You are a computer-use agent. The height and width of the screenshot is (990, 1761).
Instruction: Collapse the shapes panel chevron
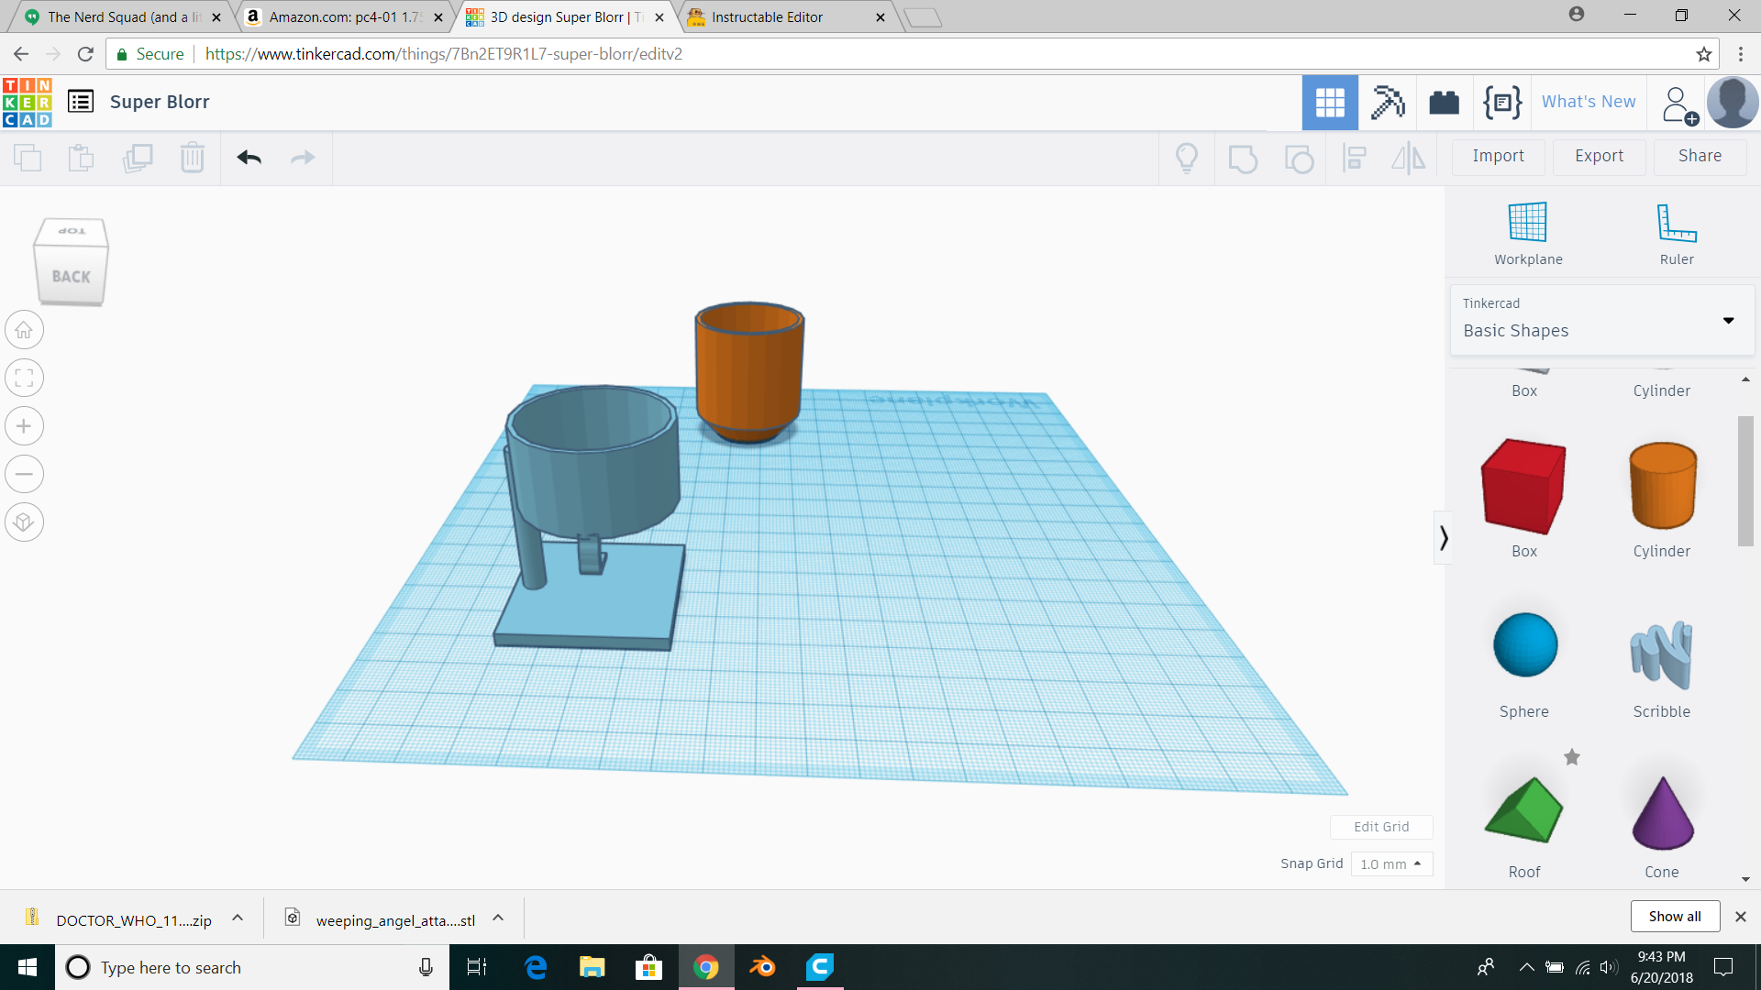(1443, 537)
